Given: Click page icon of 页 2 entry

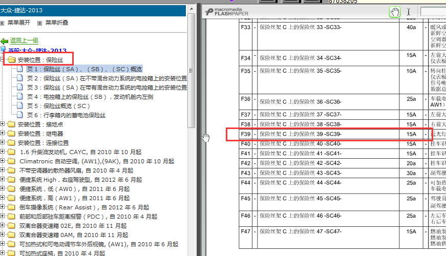Looking at the screenshot, I should tap(20, 78).
